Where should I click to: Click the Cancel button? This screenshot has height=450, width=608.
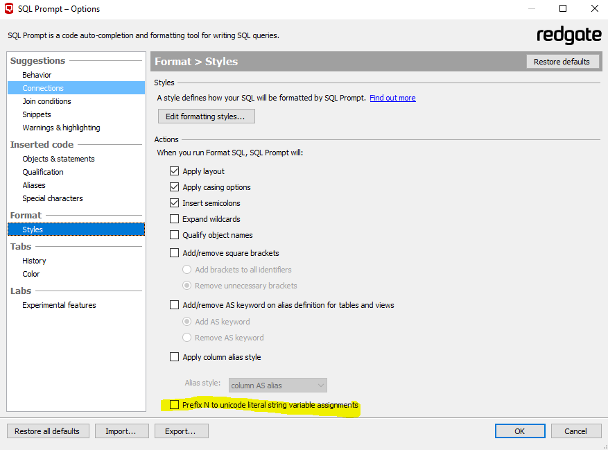576,431
